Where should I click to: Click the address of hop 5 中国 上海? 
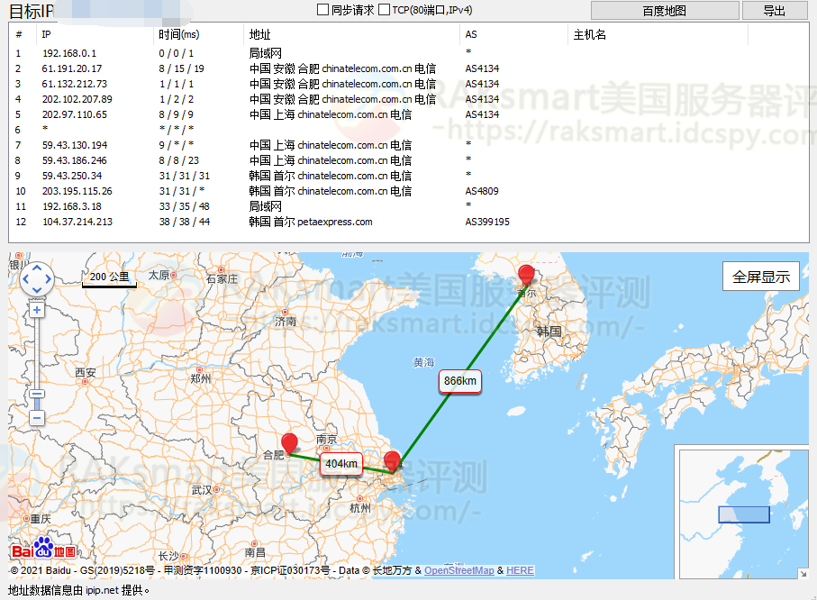pos(331,114)
